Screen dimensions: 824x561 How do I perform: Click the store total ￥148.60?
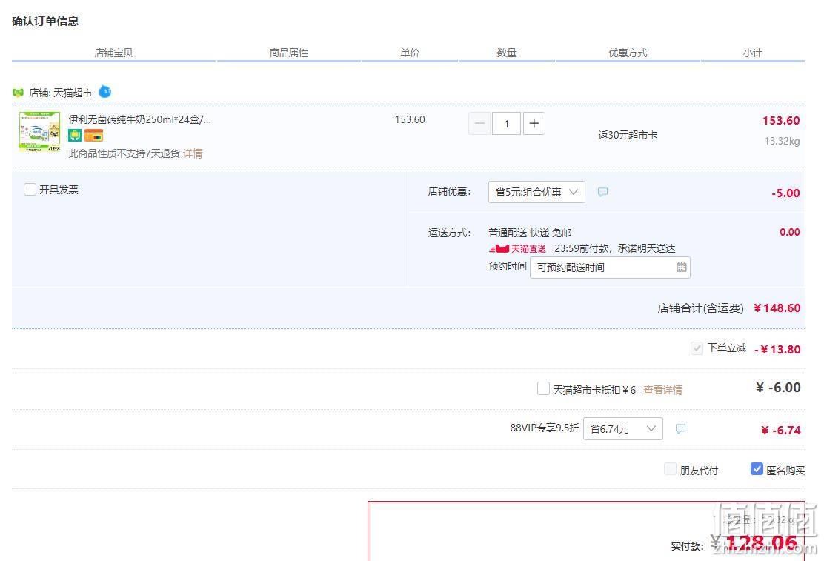pos(777,308)
